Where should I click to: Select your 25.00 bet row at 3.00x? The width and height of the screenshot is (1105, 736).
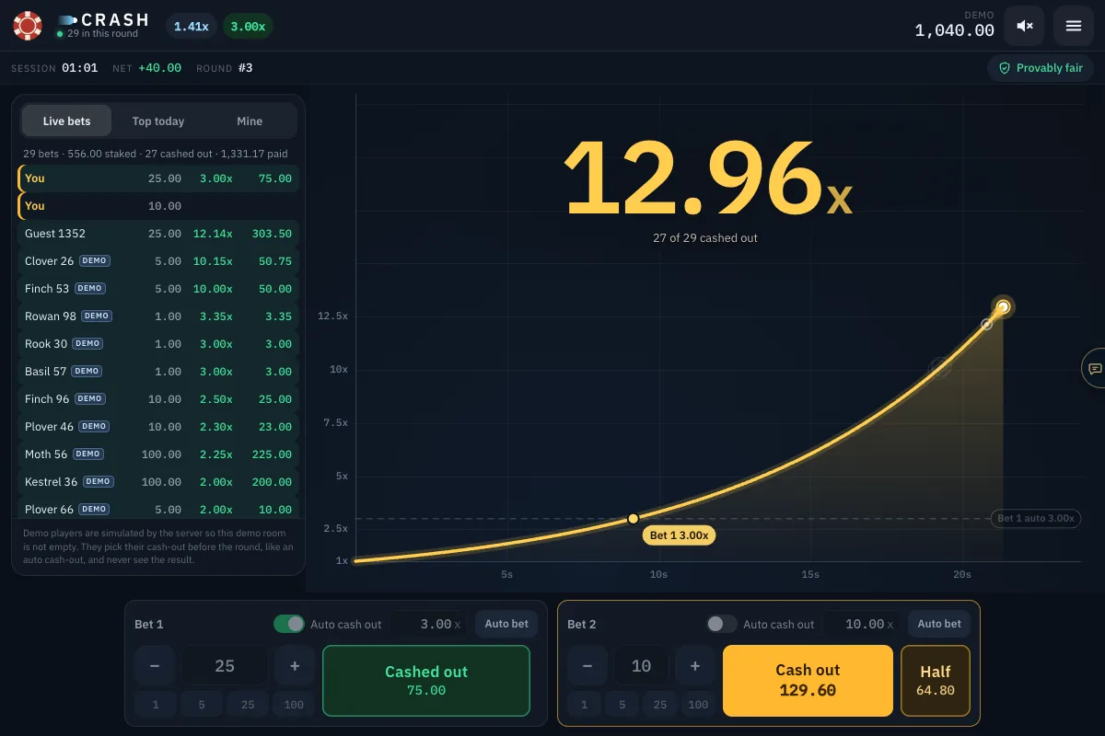click(158, 178)
